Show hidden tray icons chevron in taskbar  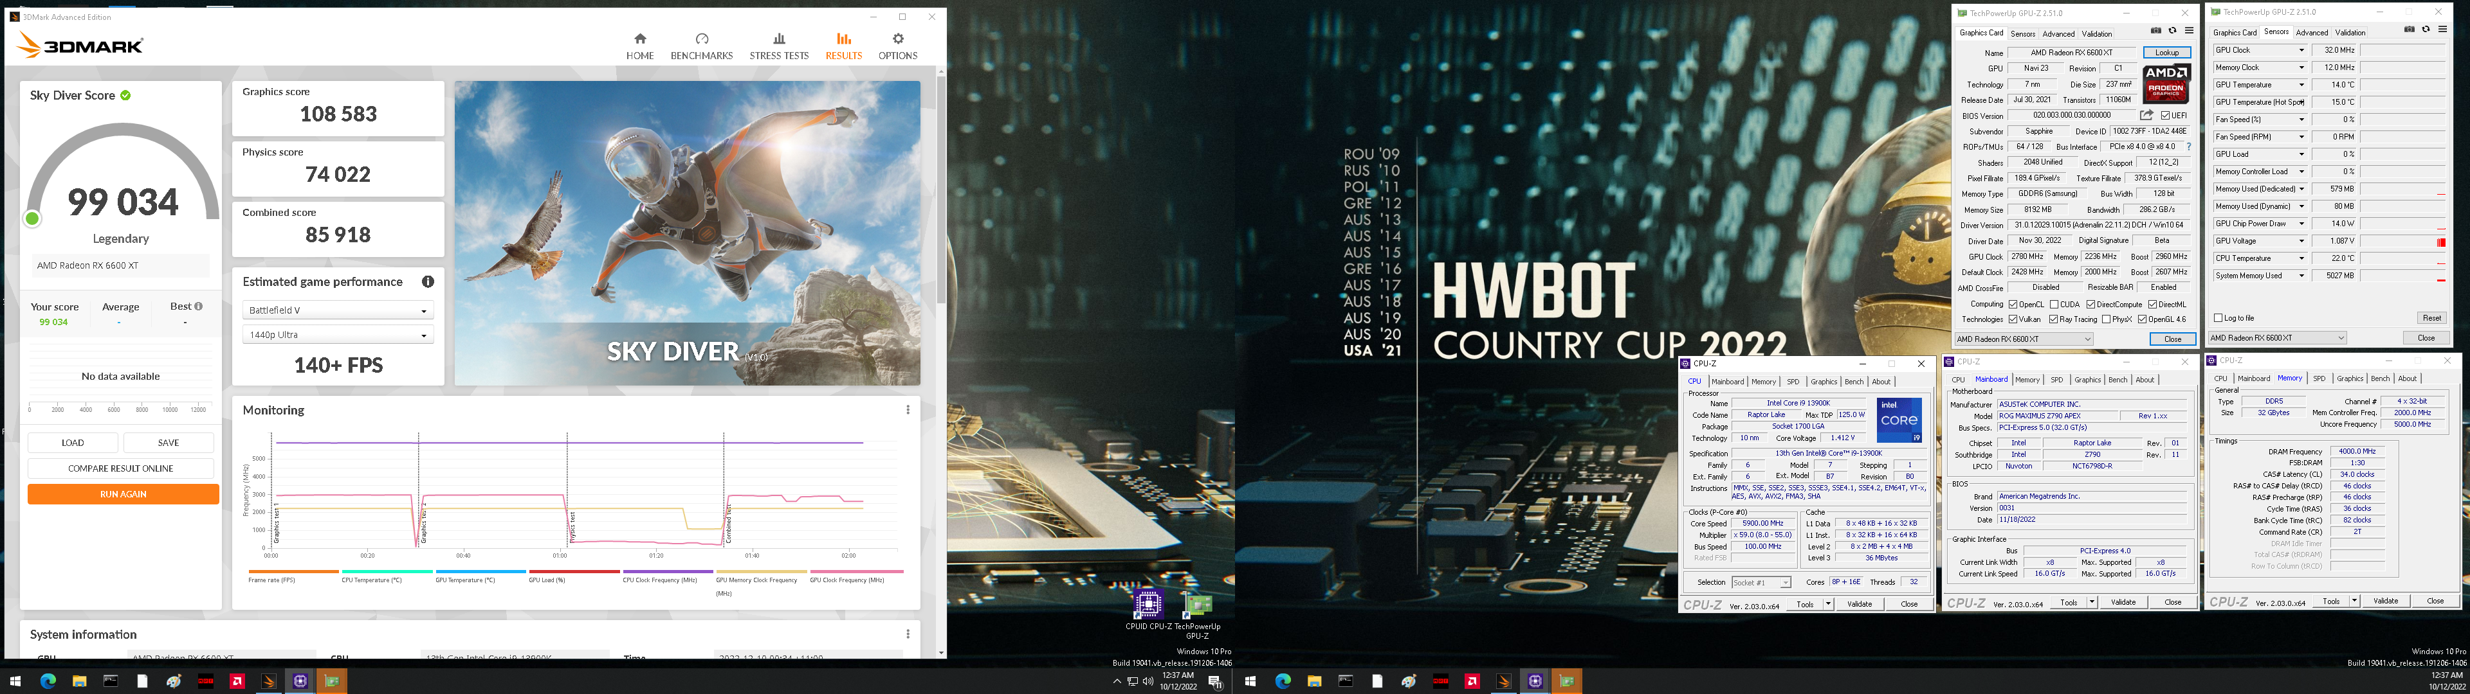(x=1116, y=682)
